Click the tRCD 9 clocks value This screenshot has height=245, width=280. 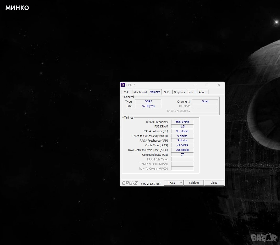[182, 136]
